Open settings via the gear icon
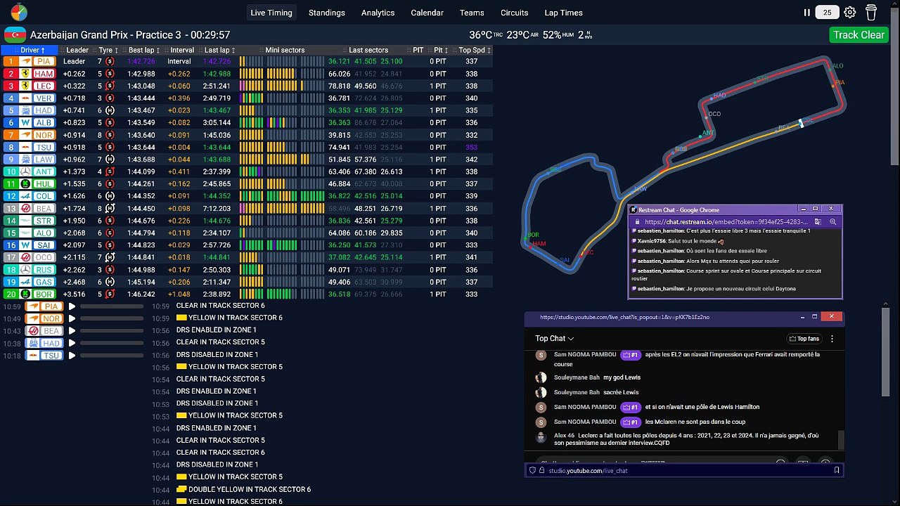Screen dimensions: 900x506 click(x=849, y=12)
